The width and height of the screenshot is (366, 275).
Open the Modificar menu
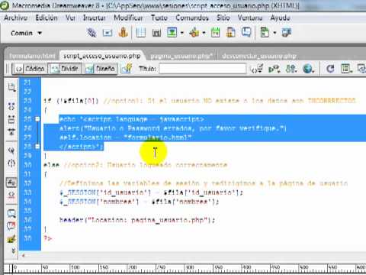(128, 18)
